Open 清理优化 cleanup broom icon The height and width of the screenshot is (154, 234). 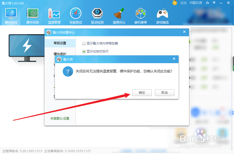pyautogui.click(x=119, y=16)
